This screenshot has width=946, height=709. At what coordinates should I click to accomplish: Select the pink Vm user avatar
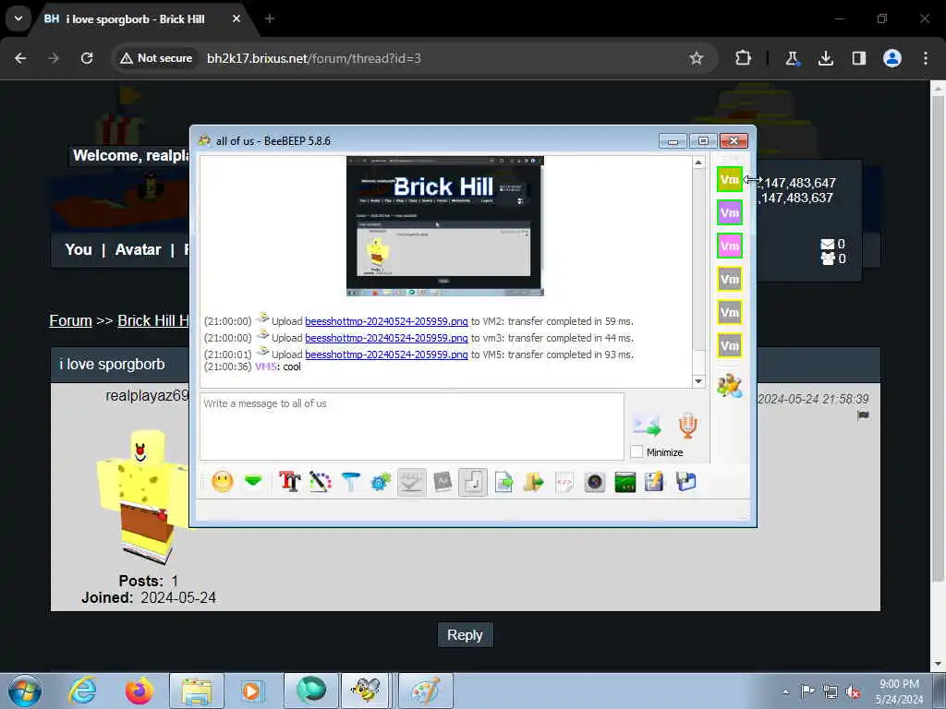[x=730, y=246]
